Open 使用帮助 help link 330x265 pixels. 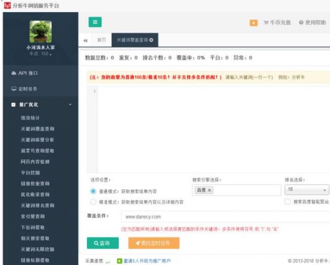(312, 22)
